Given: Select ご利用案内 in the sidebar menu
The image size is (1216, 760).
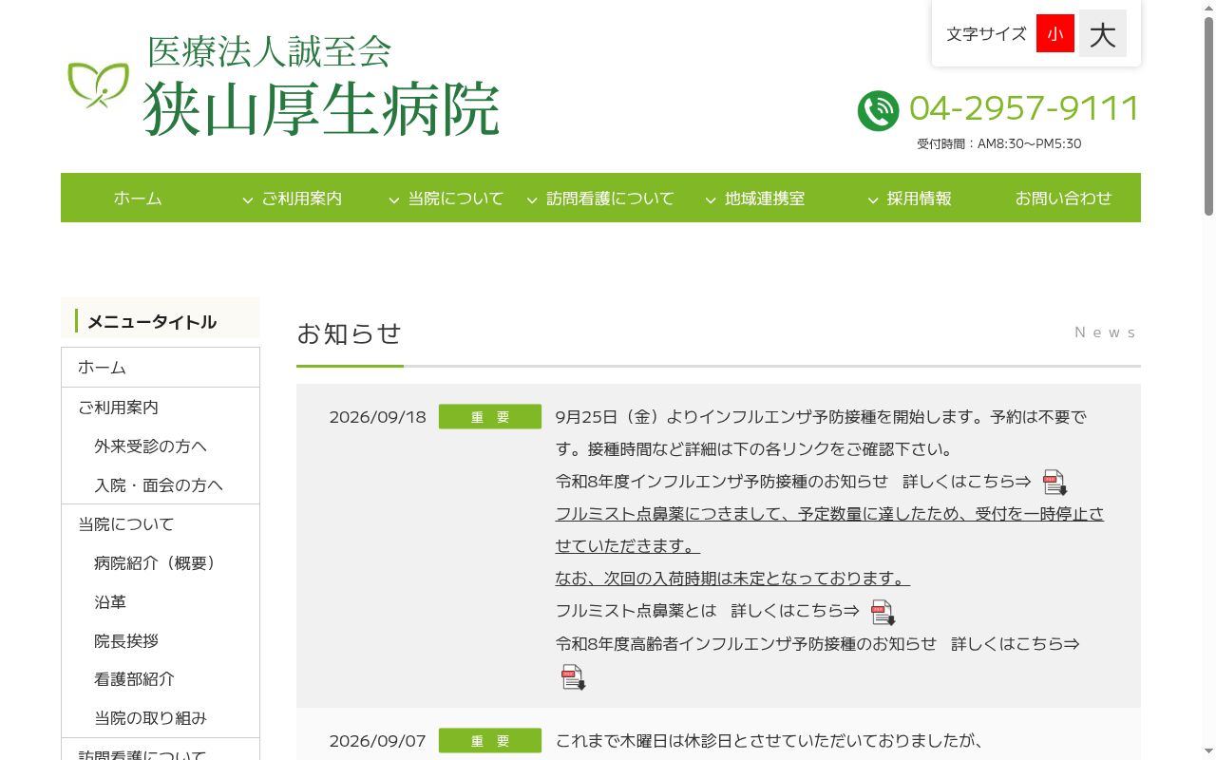Looking at the screenshot, I should click(161, 408).
